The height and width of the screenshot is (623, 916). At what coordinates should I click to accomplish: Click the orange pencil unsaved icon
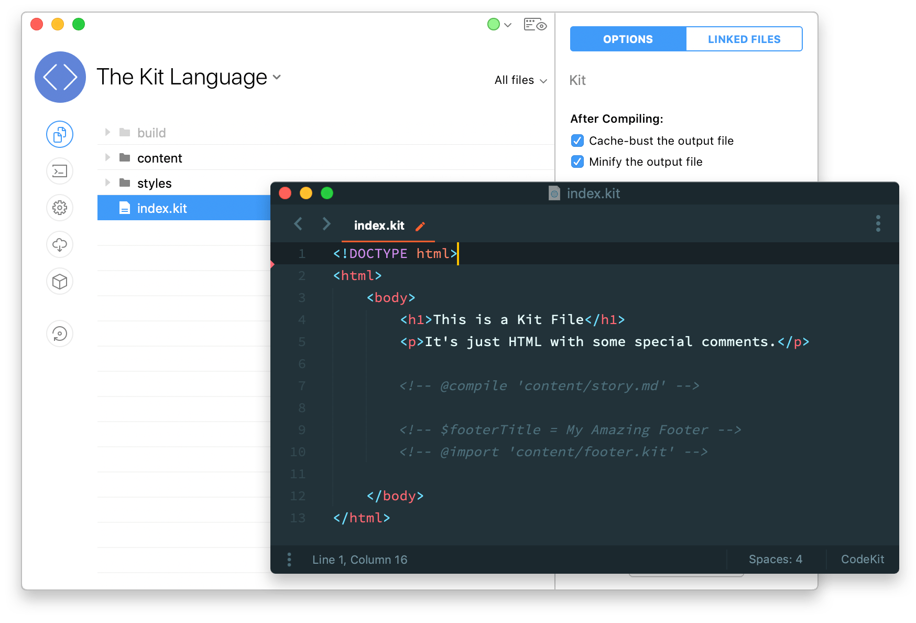420,226
